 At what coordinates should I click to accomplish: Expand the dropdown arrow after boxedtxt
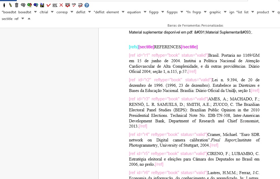pos(35,12)
